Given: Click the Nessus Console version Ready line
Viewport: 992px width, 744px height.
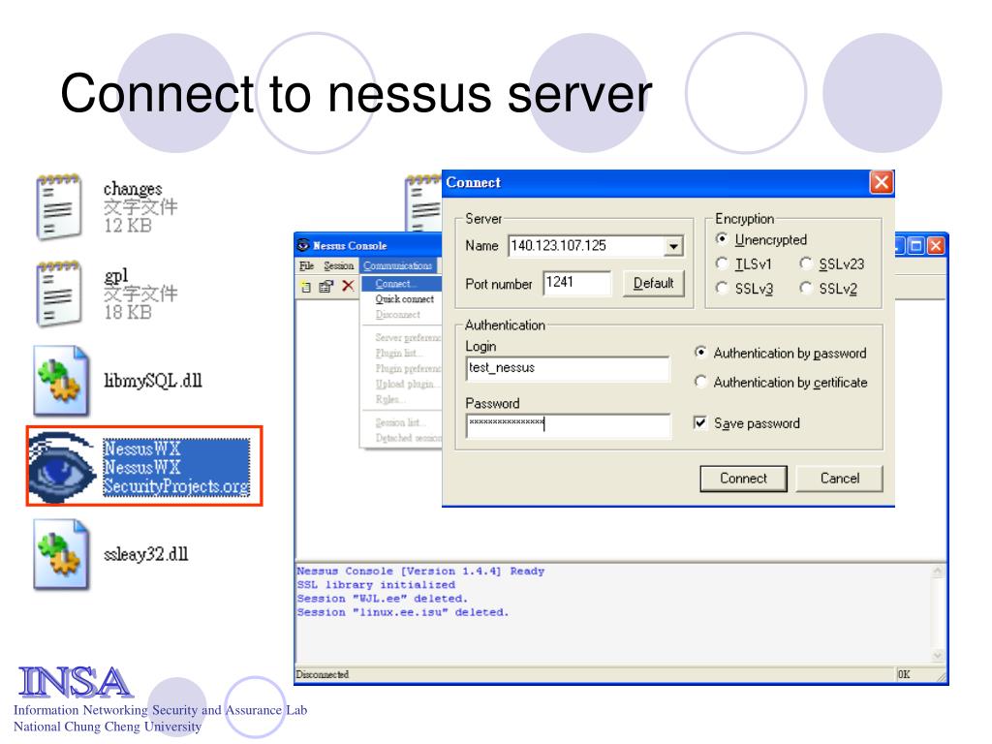Looking at the screenshot, I should [x=420, y=572].
